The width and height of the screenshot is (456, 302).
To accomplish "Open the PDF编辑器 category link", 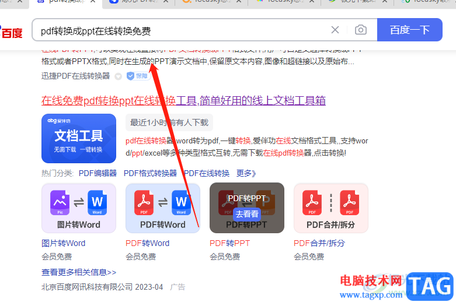I will 98,173.
